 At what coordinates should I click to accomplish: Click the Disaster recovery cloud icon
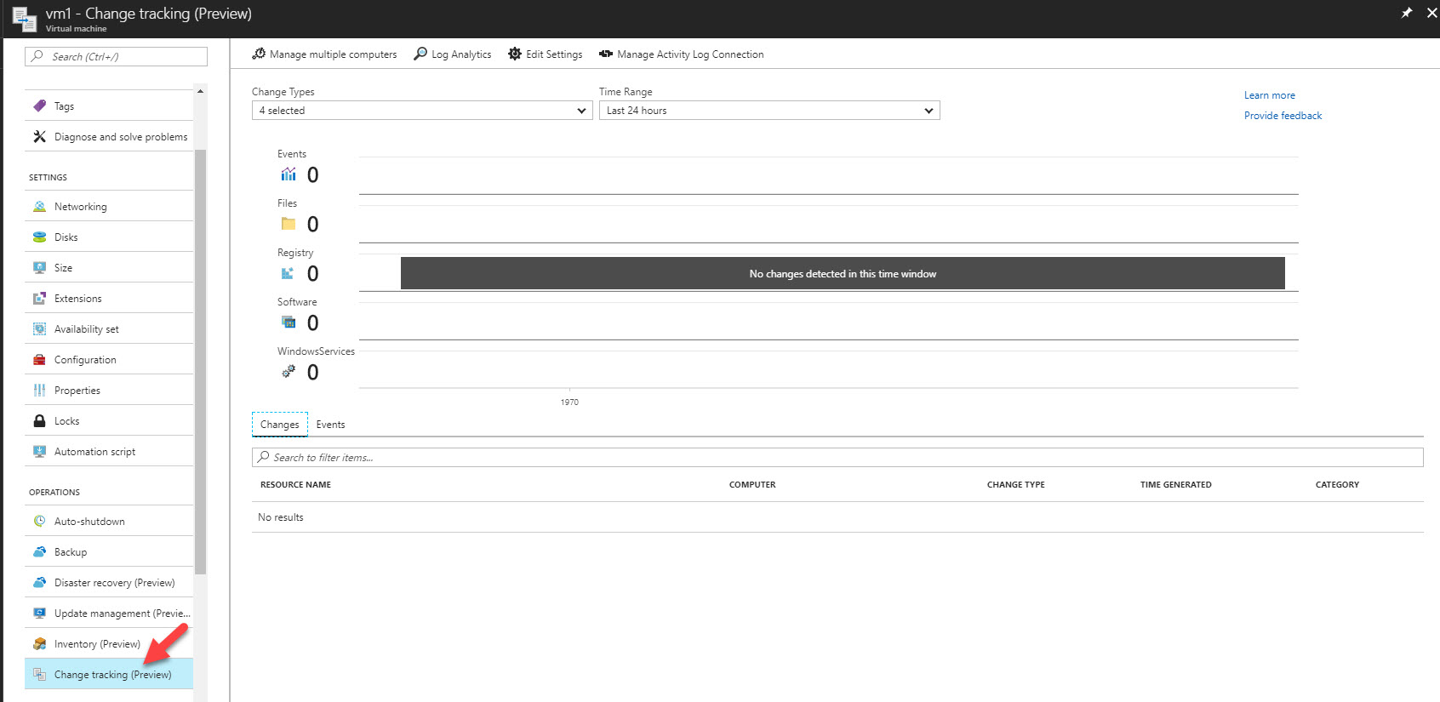(39, 582)
